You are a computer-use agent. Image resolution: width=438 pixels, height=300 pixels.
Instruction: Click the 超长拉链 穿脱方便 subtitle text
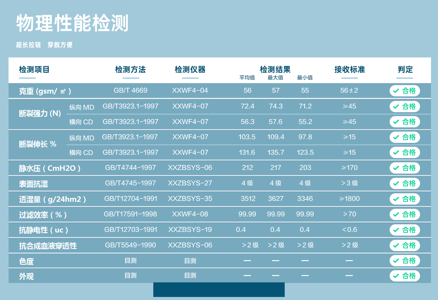pos(44,45)
